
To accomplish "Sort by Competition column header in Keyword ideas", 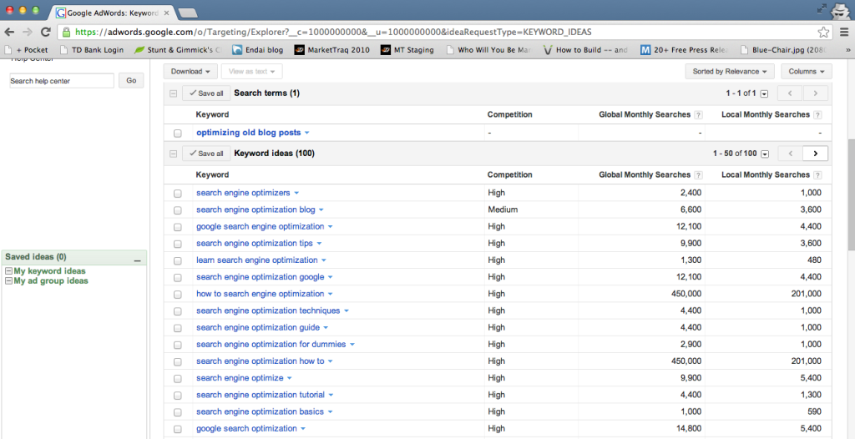I will 510,175.
